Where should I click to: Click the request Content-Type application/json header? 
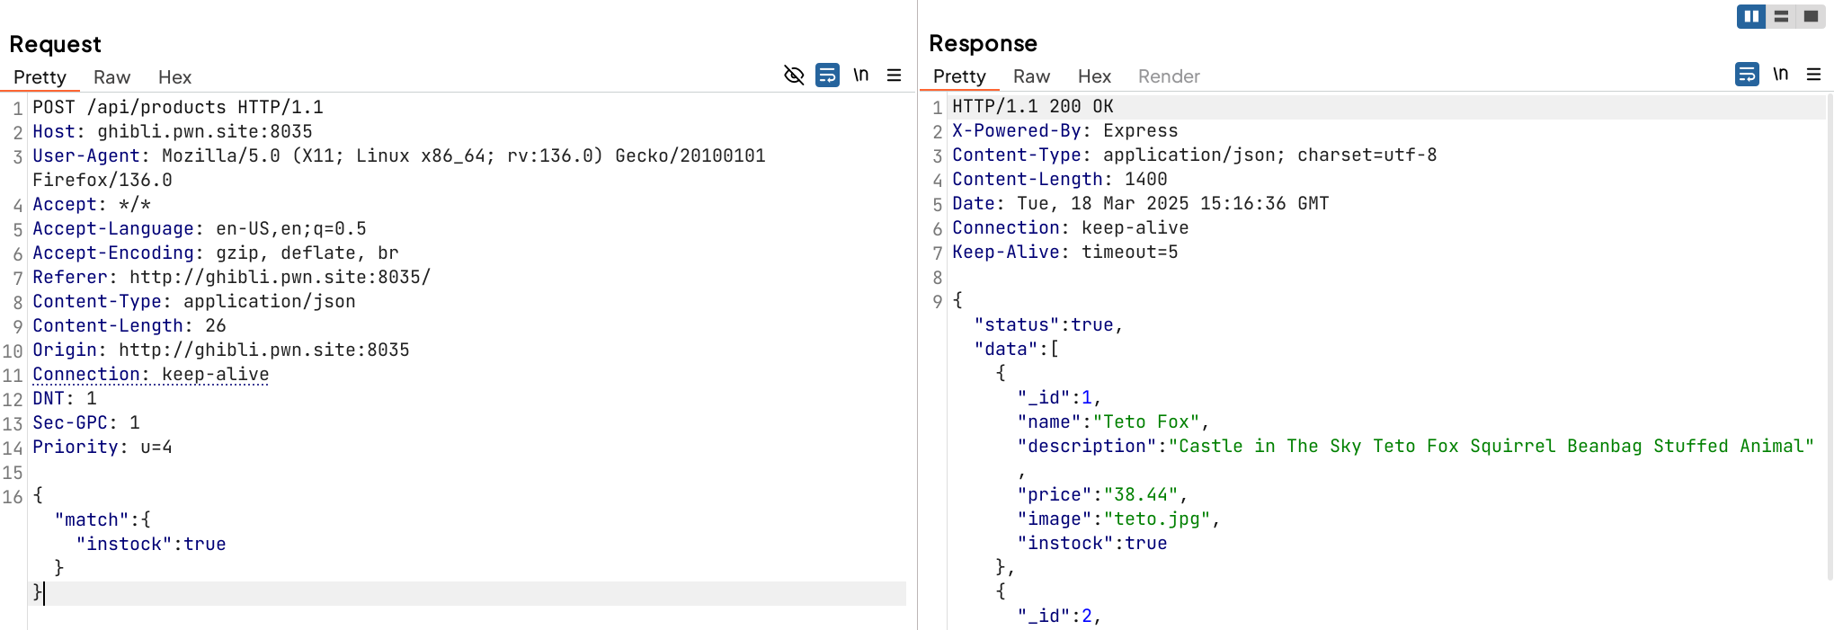[x=194, y=301]
